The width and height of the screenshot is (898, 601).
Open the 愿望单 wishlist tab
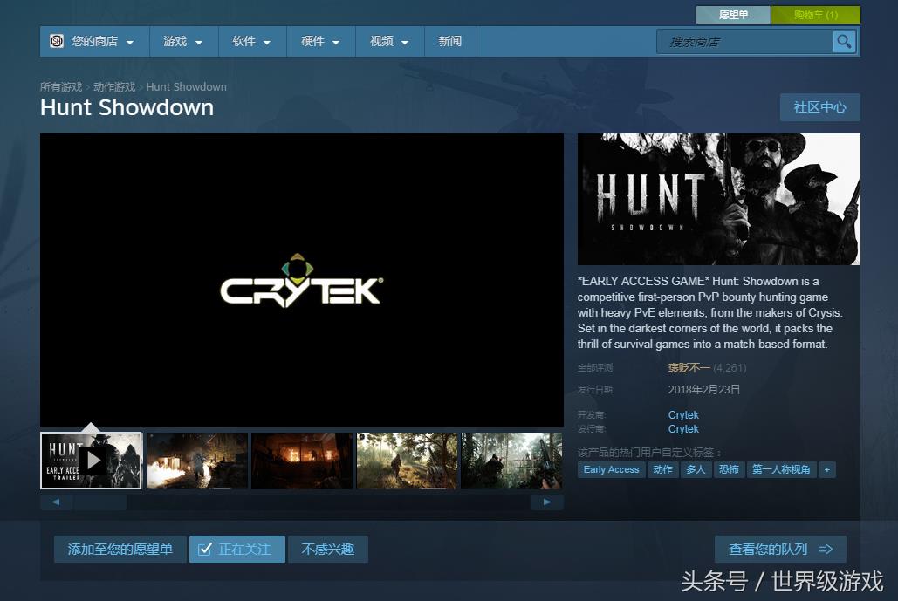[x=733, y=15]
